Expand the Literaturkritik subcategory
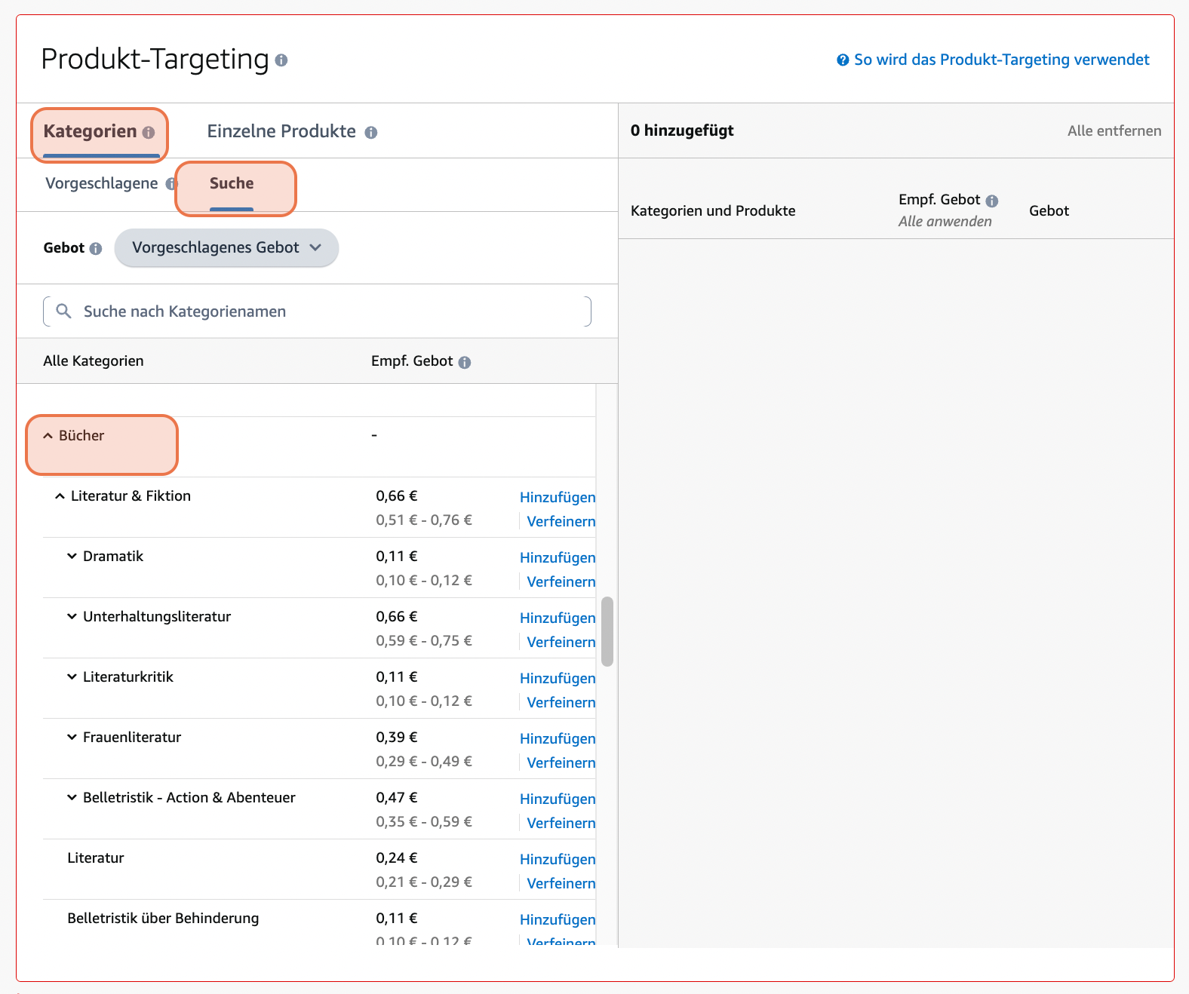This screenshot has width=1189, height=994. (x=72, y=677)
